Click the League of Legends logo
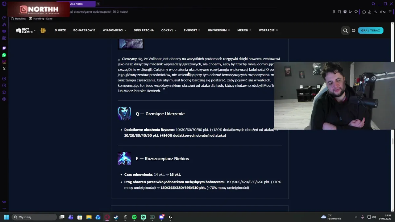395x222 pixels. tap(43, 30)
